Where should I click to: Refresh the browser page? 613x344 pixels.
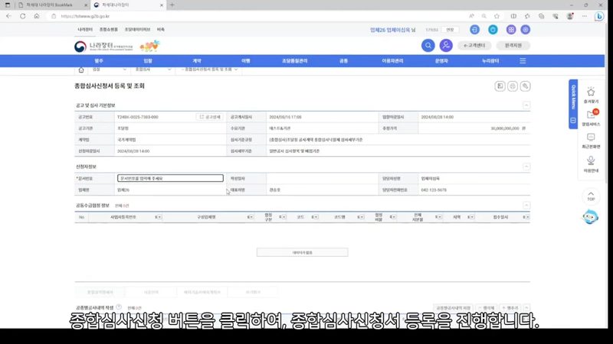click(23, 16)
